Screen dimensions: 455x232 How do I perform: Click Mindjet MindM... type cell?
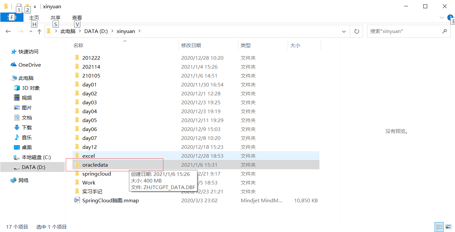point(261,200)
